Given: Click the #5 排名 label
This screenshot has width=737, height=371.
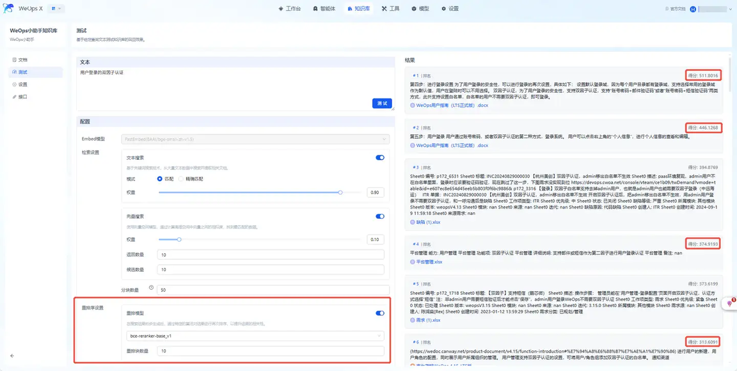Looking at the screenshot, I should (422, 283).
